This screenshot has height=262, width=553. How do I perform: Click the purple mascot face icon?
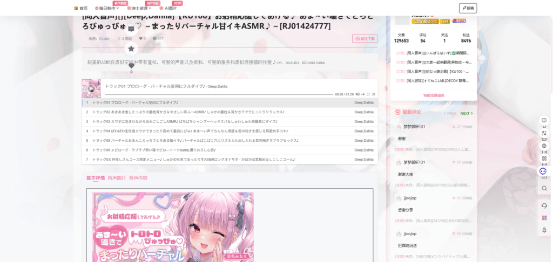point(543,171)
